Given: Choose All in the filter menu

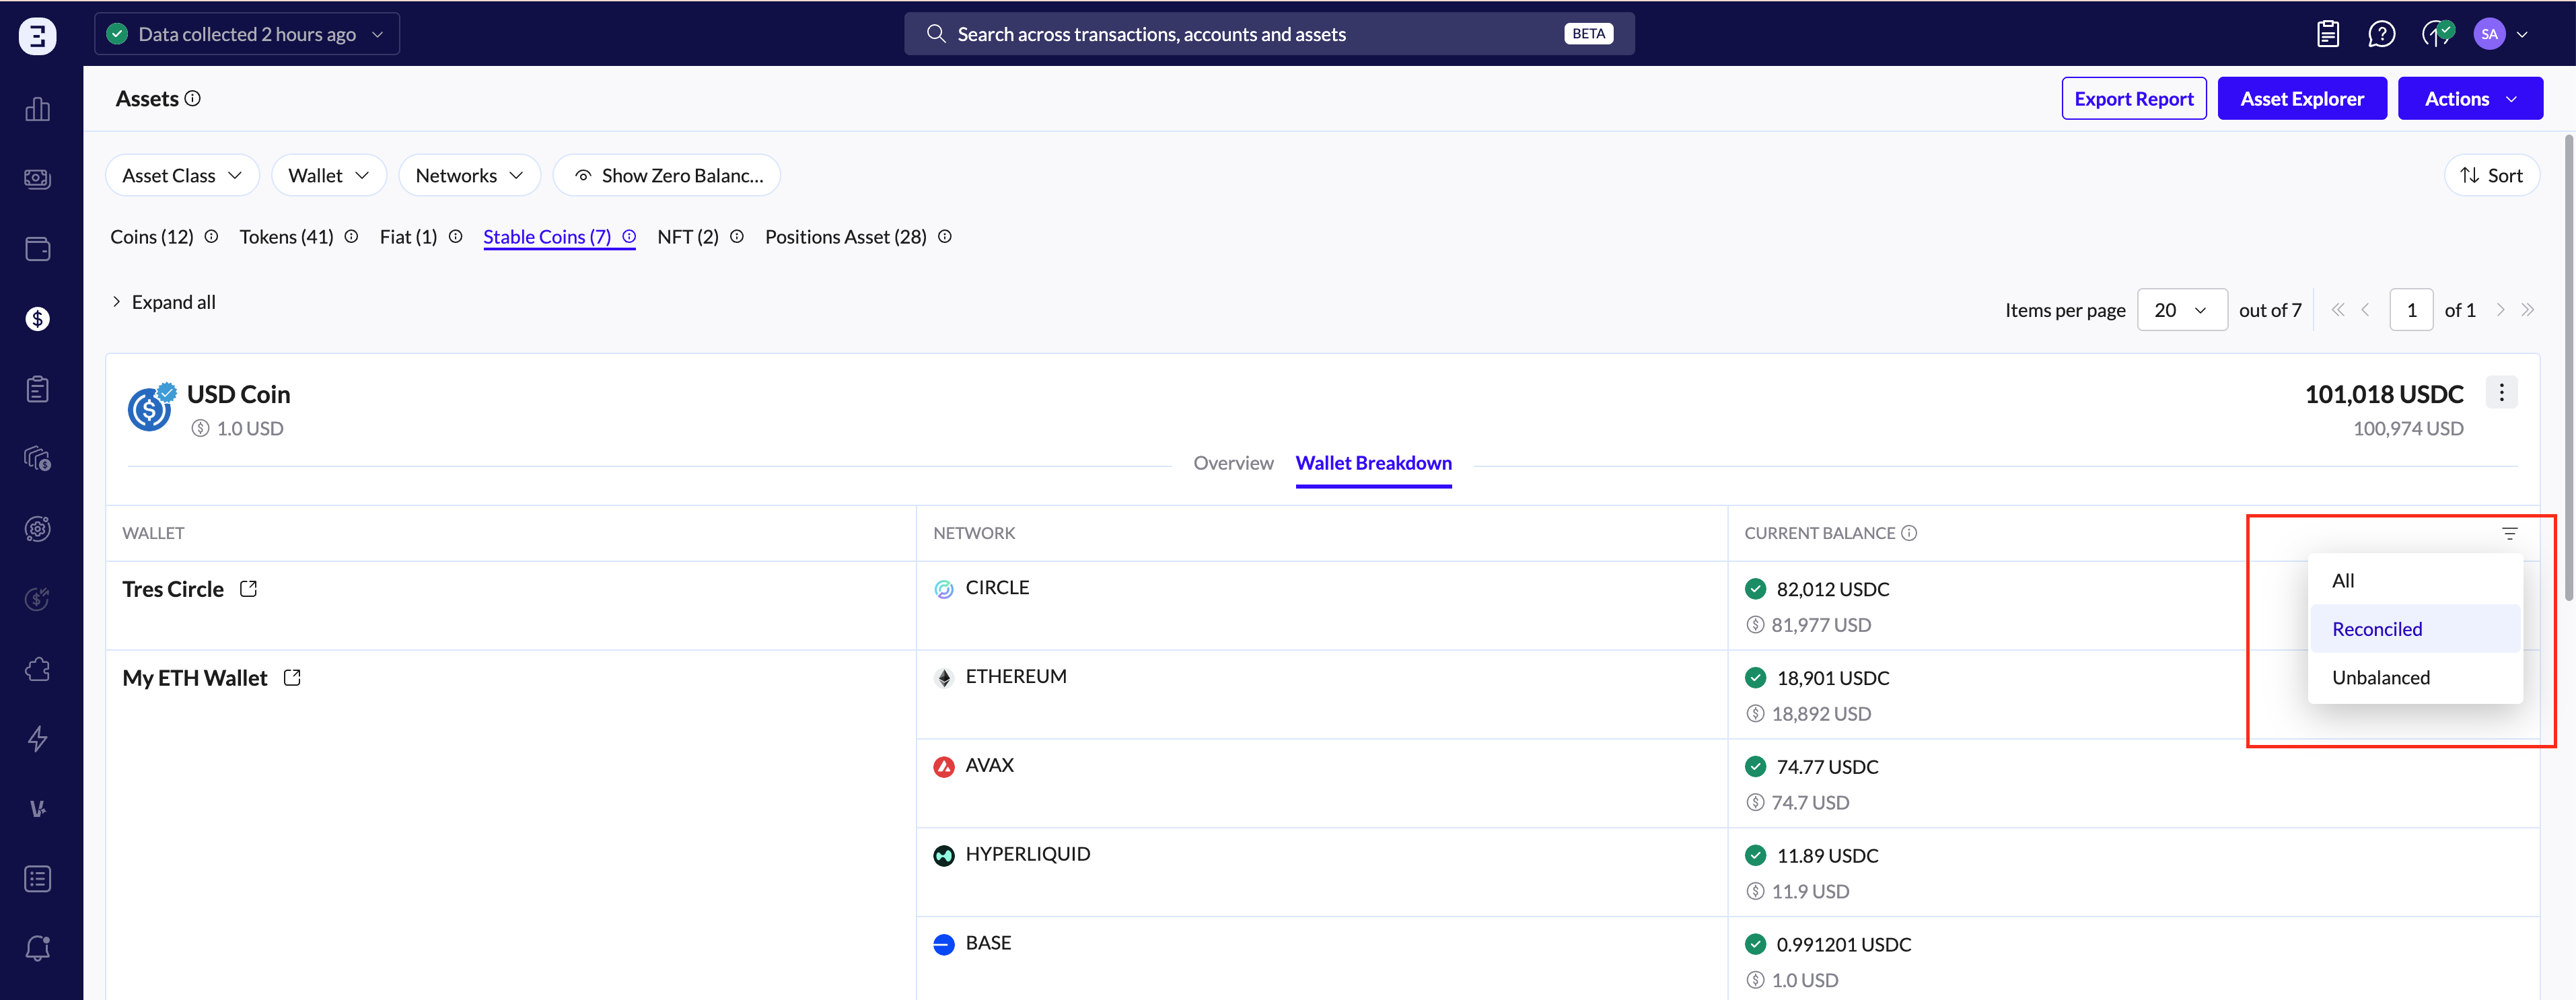Looking at the screenshot, I should click(x=2415, y=581).
